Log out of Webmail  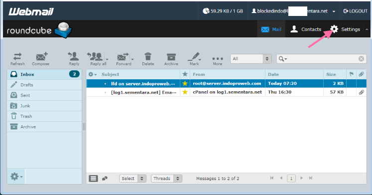[x=355, y=11]
